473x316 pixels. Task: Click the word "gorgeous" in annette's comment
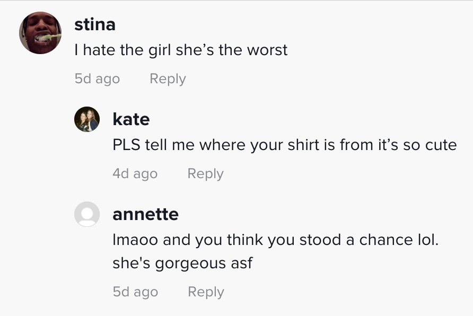(187, 264)
